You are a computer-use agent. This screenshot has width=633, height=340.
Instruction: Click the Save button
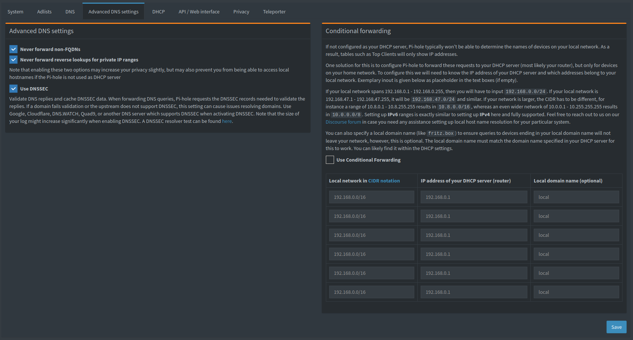pos(616,327)
